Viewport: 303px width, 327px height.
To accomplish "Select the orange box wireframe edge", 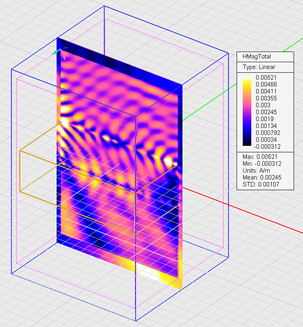I will point(20,171).
